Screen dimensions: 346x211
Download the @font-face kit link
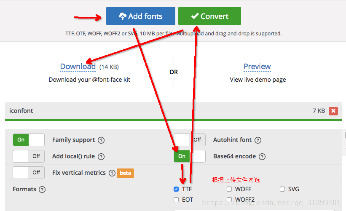tap(78, 67)
